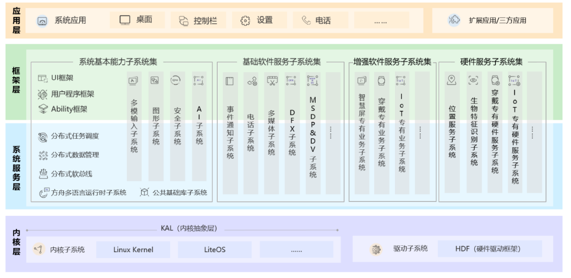
Task: Click the 内核子系统 icon
Action: [38, 249]
